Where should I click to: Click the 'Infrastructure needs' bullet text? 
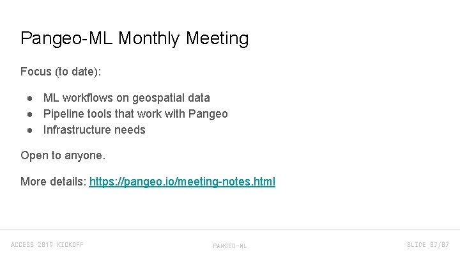click(94, 130)
